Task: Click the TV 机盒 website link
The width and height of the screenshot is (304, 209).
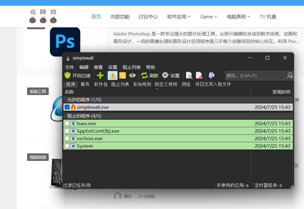Action: click(x=268, y=17)
